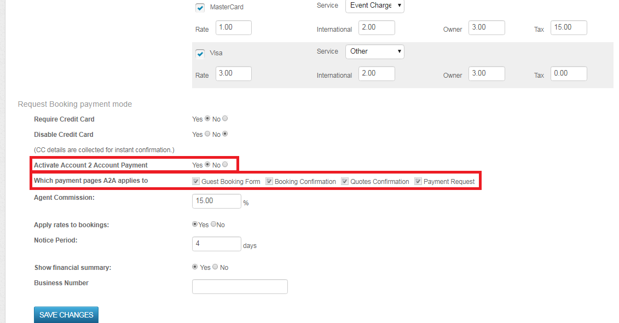Click the Visa Owner field
This screenshot has height=323, width=619.
tap(487, 73)
